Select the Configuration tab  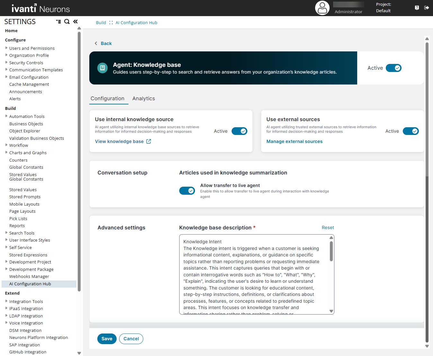[x=107, y=99]
